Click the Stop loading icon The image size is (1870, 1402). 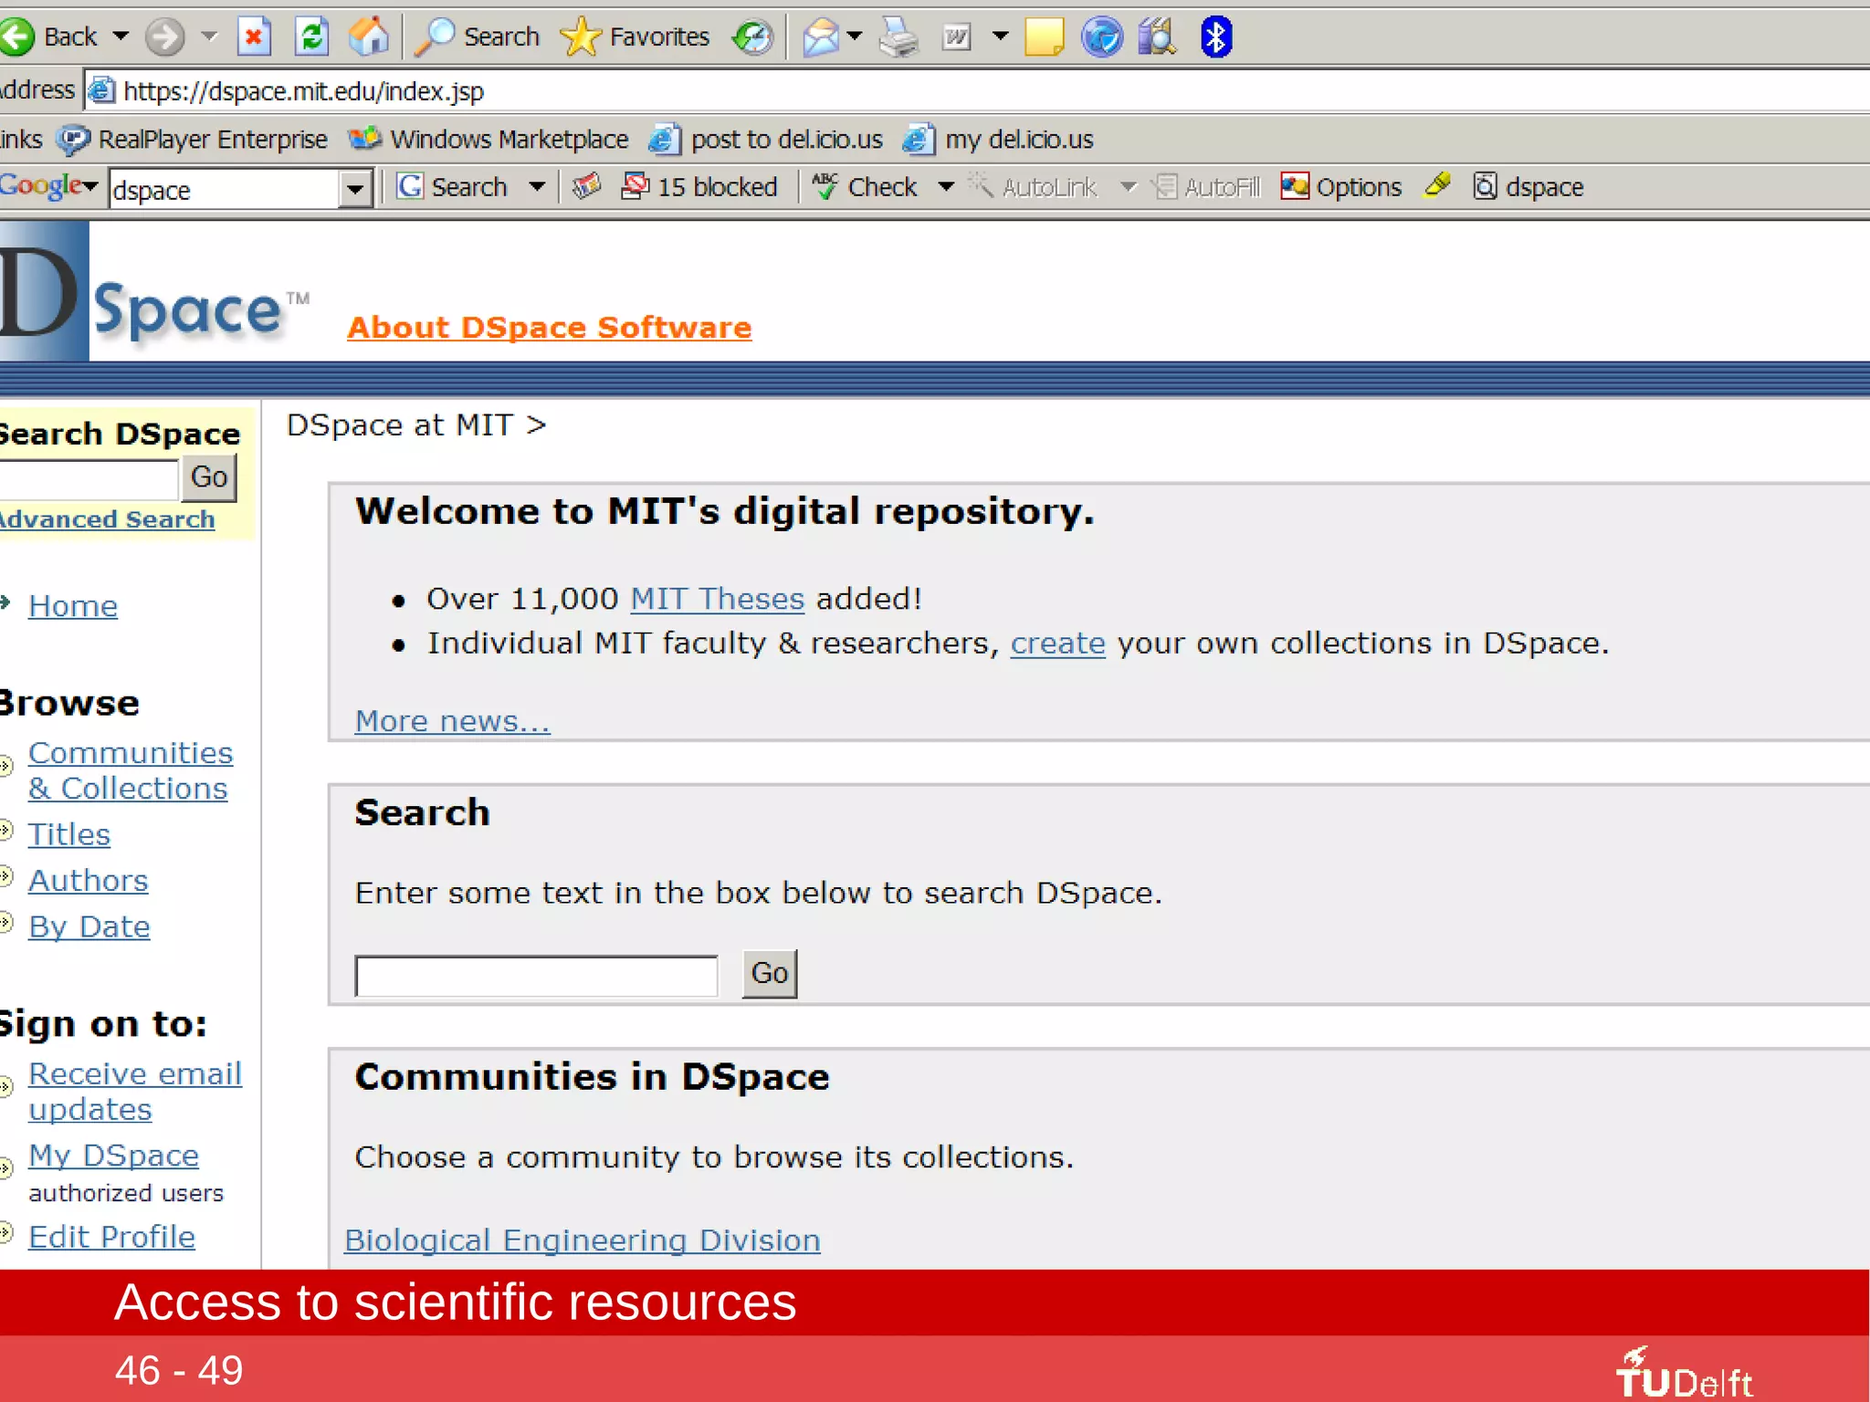(254, 37)
